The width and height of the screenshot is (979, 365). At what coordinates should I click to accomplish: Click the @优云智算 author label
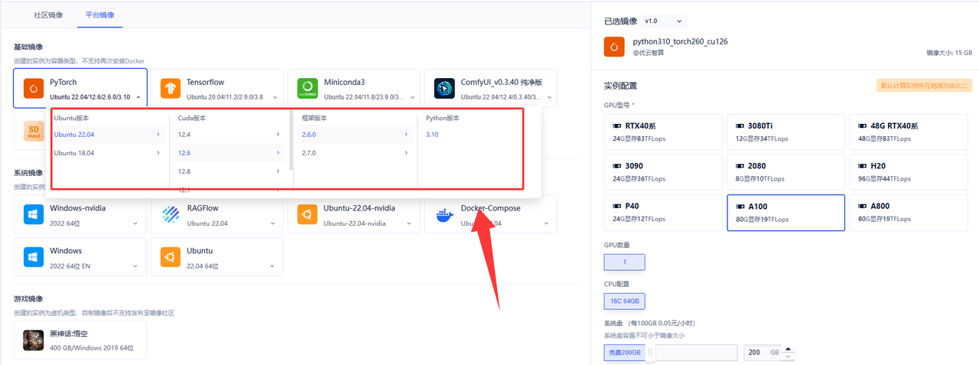tap(649, 53)
